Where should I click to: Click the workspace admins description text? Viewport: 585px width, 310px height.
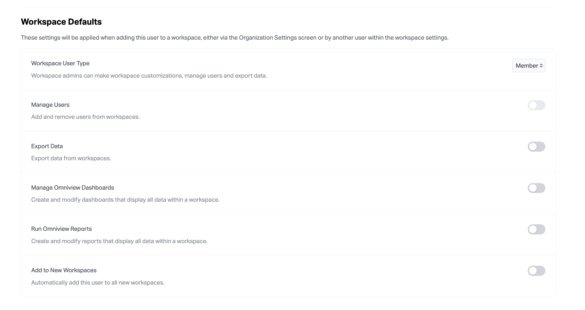click(x=149, y=76)
